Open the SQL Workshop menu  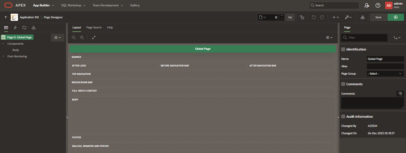click(73, 5)
